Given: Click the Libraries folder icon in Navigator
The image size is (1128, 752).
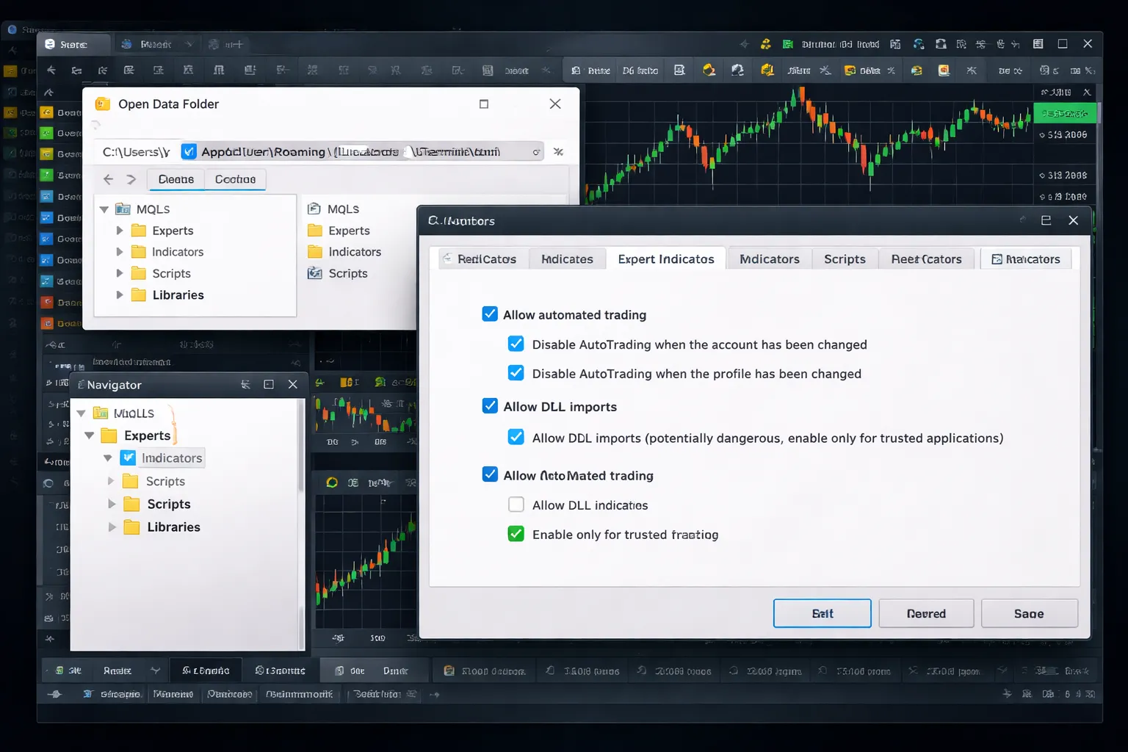Looking at the screenshot, I should tap(132, 527).
